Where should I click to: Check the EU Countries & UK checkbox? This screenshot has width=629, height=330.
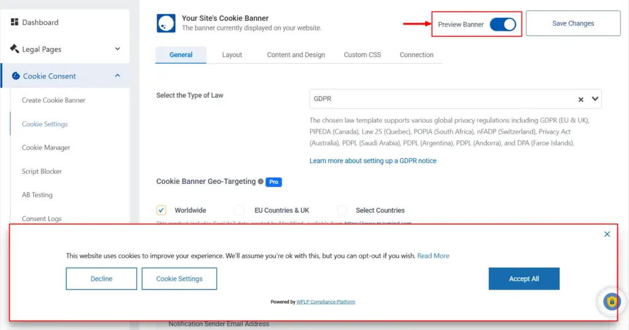coord(240,210)
